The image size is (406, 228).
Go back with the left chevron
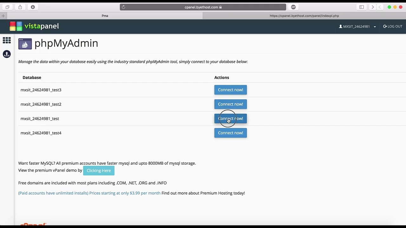(380, 7)
